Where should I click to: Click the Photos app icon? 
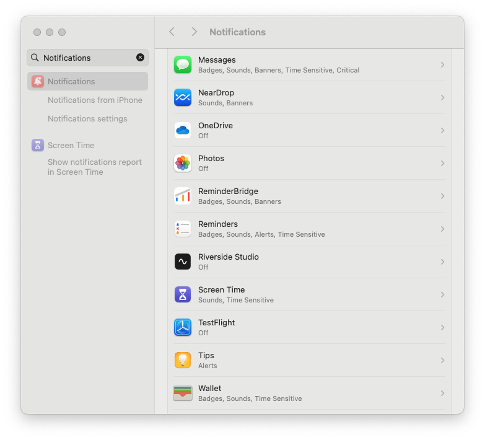point(183,163)
